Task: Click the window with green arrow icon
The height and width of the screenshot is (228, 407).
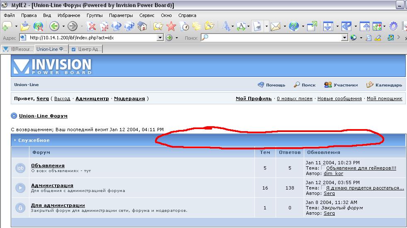Action: tap(312, 26)
